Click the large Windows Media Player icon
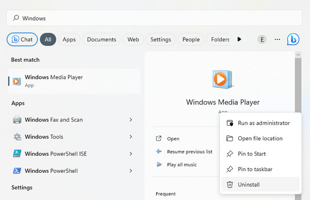 223,79
